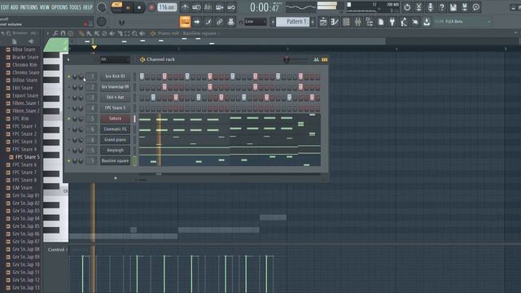Mute the Grv Snareclap 09 channel
The height and width of the screenshot is (293, 521).
pos(69,87)
